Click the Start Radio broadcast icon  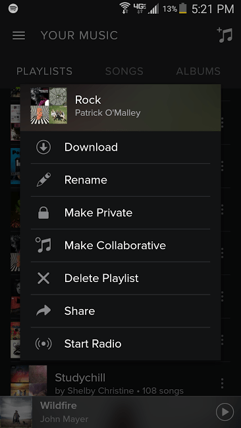click(x=43, y=344)
